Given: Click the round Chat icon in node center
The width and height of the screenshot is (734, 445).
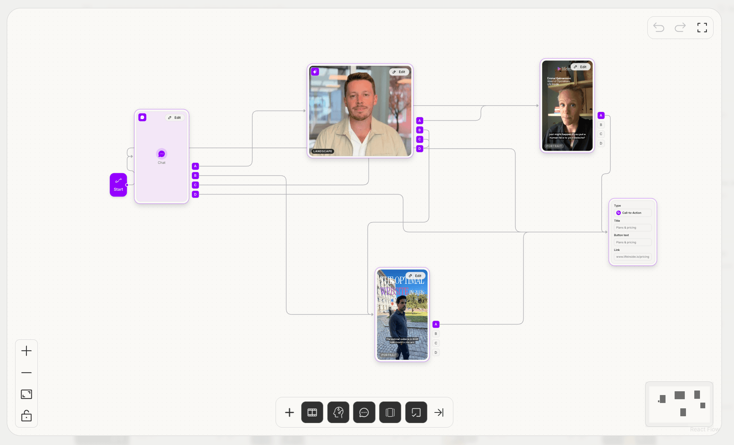Looking at the screenshot, I should (162, 154).
